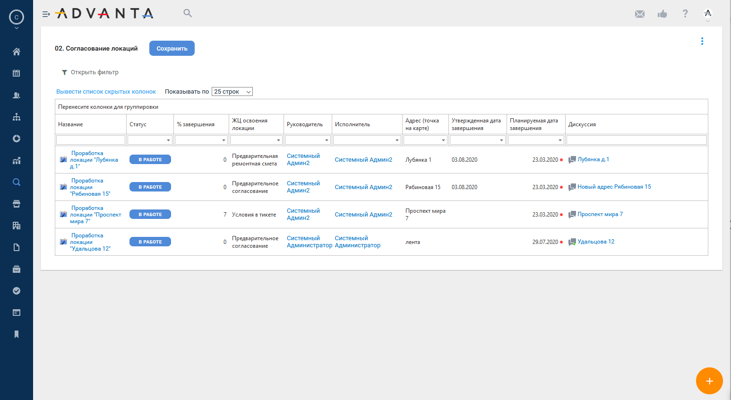Open the calendar icon in the sidebar
The image size is (731, 400).
point(17,73)
